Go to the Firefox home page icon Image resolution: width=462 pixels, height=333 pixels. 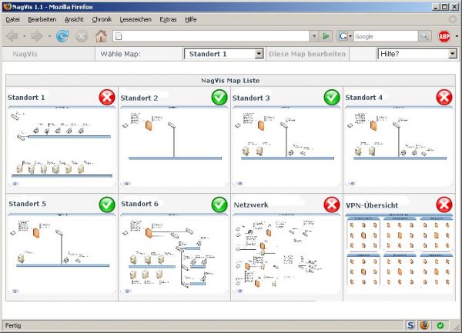click(101, 36)
